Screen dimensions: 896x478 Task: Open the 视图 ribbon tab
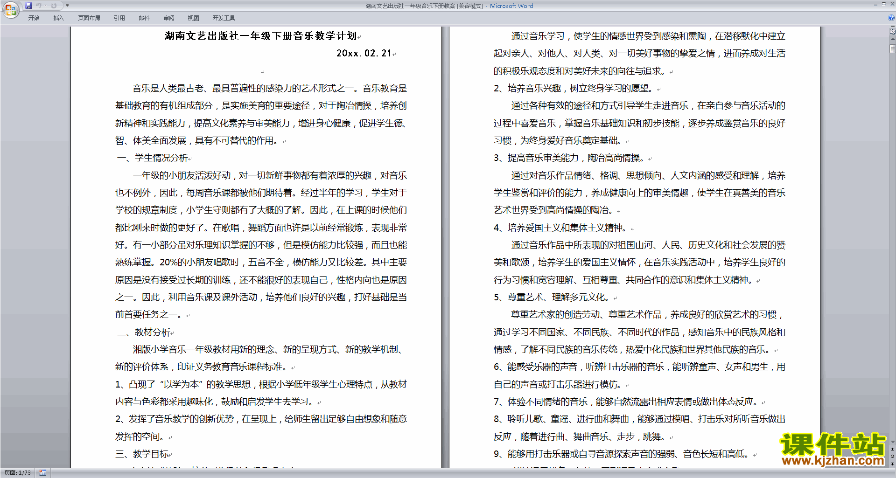194,18
